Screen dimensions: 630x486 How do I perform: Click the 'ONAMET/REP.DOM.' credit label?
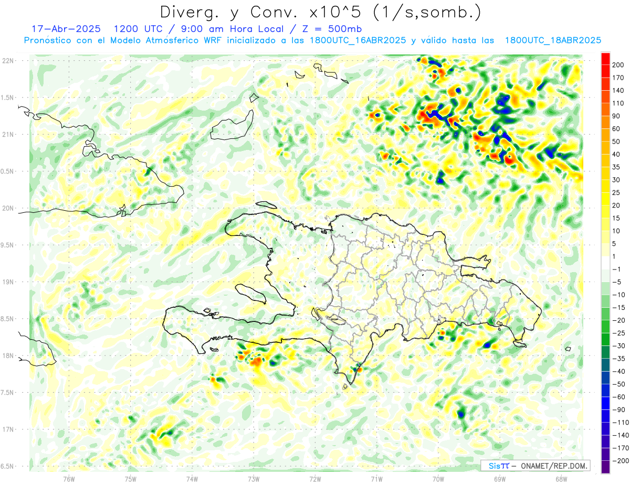(553, 466)
